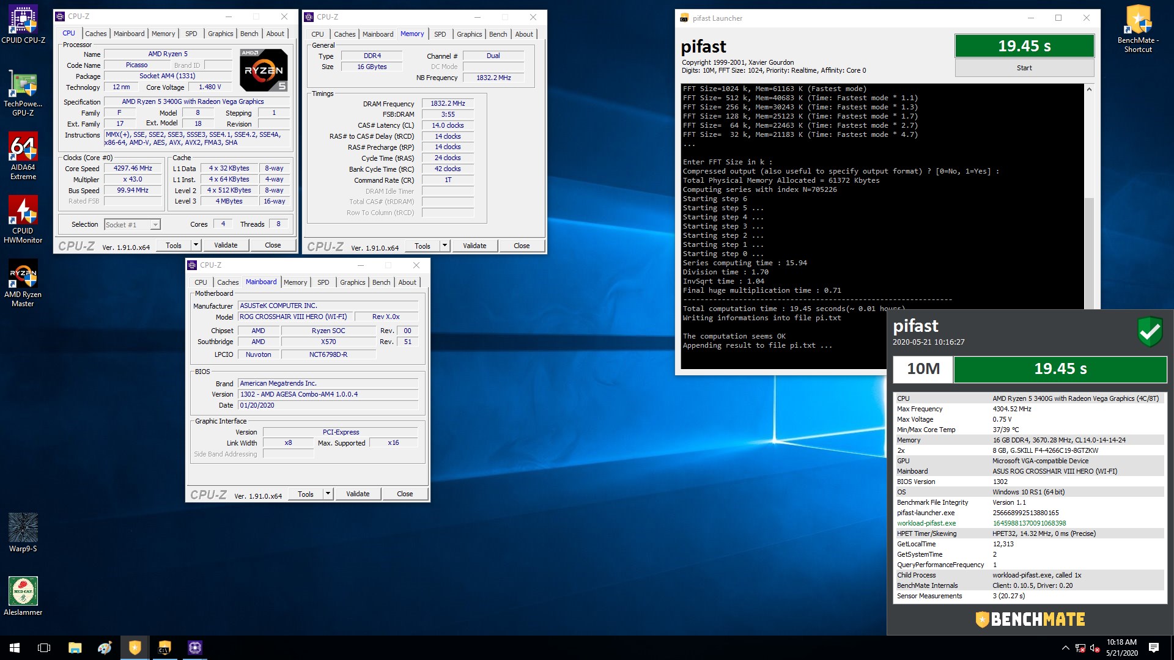
Task: Launch AMD Ryzen Master desktop shortcut
Action: pos(23,283)
